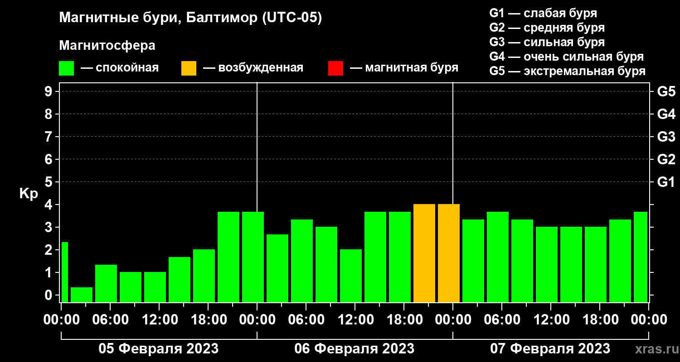Select the chart title 'Магнитные бури, Балтимор (UTC-05)'
Viewport: 680px width, 362px height.
tap(190, 18)
